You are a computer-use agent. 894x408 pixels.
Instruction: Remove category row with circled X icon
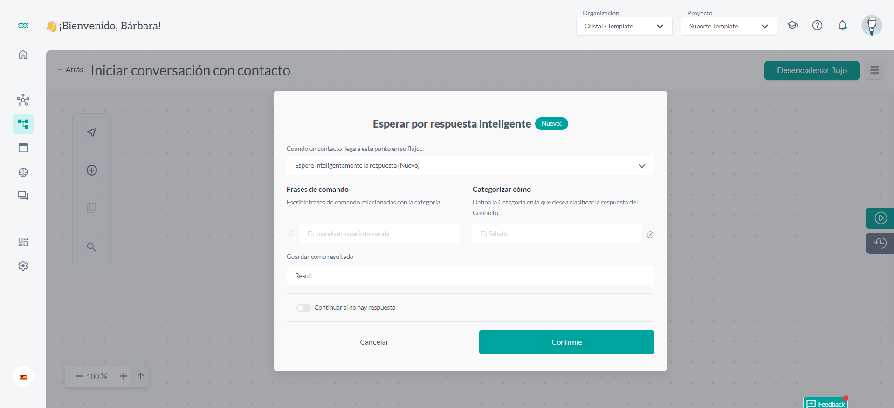(x=650, y=235)
